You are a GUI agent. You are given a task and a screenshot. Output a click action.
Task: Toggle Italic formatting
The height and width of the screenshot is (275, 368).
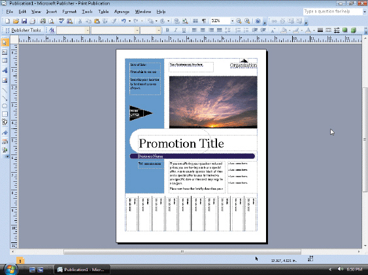click(176, 30)
